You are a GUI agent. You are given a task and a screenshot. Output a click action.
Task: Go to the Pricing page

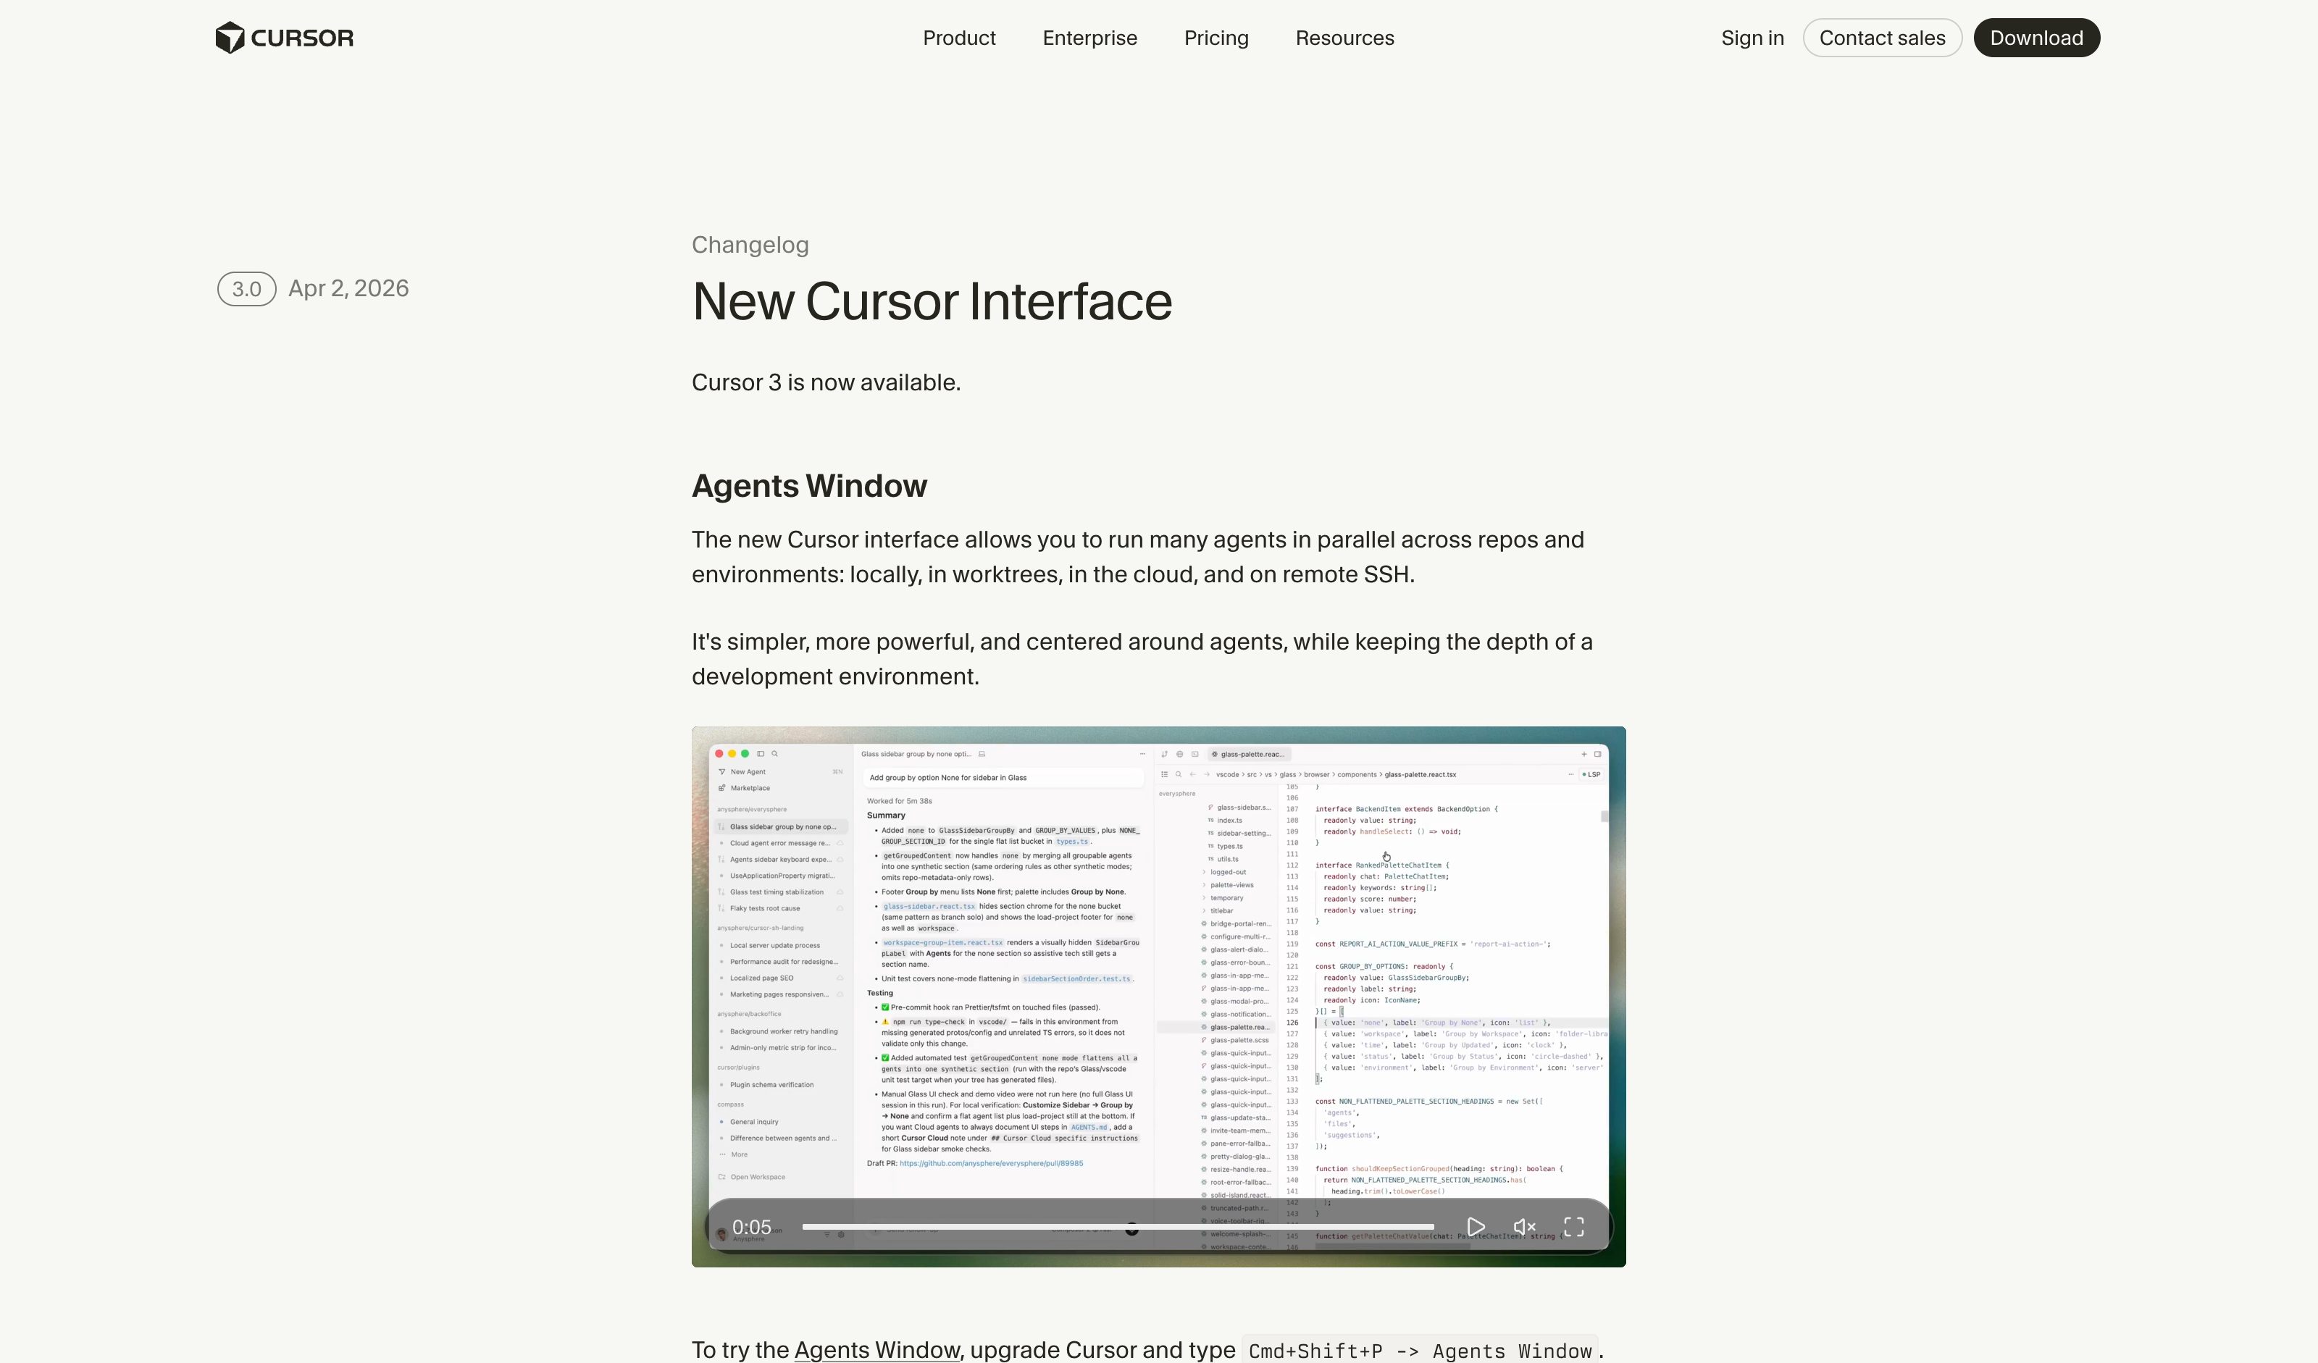[x=1216, y=38]
